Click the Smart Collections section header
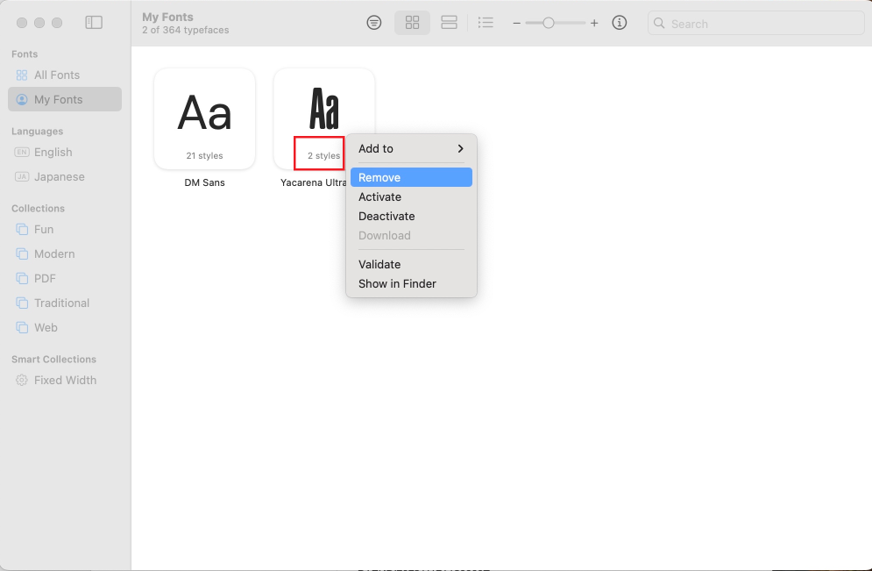Screen dimensions: 872x571 click(x=54, y=359)
